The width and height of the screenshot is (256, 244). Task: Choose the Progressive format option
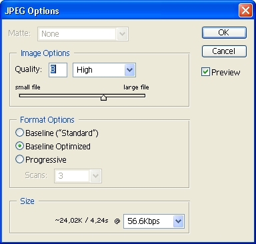coord(41,159)
